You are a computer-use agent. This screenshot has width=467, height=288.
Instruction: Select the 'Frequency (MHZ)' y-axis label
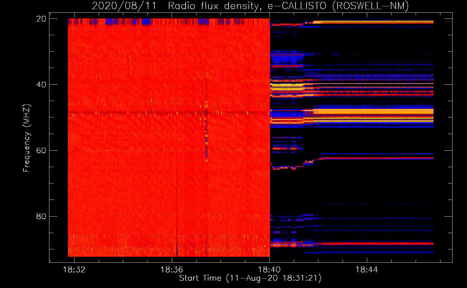[26, 138]
